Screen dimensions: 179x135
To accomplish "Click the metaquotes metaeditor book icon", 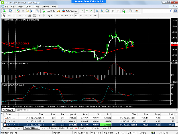I will coord(58,11).
